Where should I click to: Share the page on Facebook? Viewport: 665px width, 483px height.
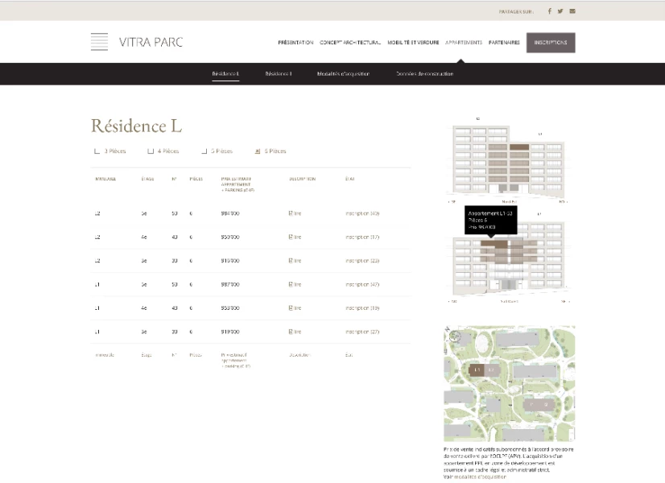[x=550, y=11]
